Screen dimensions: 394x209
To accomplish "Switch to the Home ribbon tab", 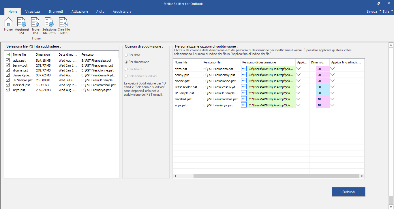I will pos(13,12).
